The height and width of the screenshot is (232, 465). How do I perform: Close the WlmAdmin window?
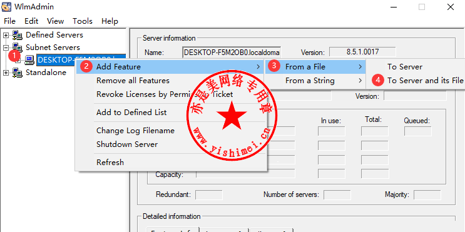451,7
